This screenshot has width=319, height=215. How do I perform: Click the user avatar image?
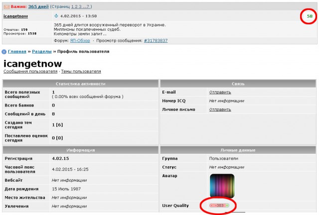[x=222, y=186]
